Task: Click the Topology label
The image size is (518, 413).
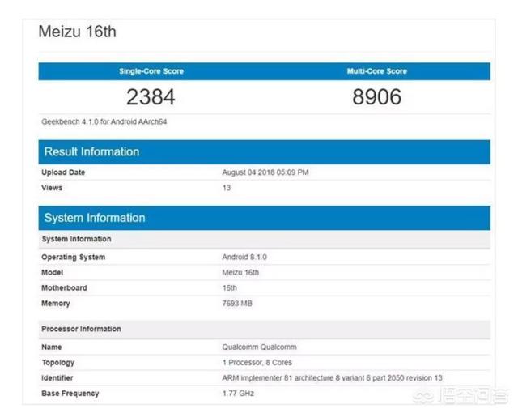Action: pyautogui.click(x=57, y=363)
